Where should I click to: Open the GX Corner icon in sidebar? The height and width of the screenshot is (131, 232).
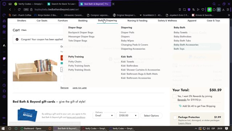(4, 118)
